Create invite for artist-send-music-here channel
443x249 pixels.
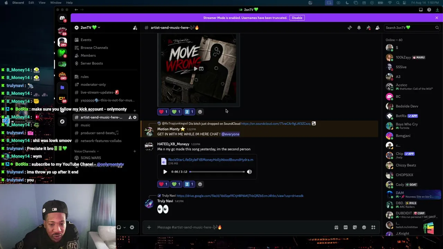(x=130, y=117)
